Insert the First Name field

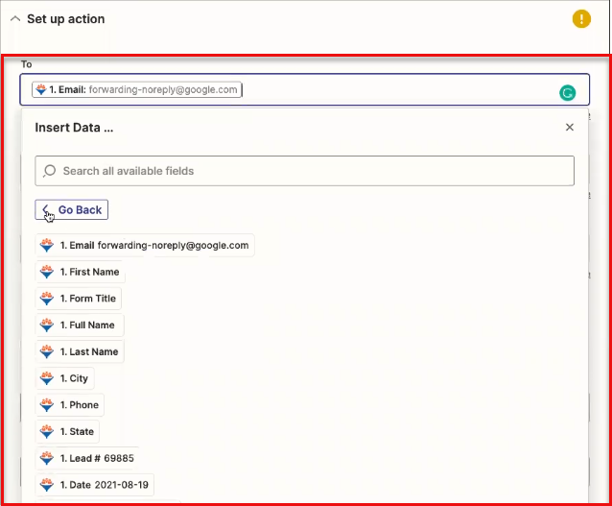click(82, 272)
